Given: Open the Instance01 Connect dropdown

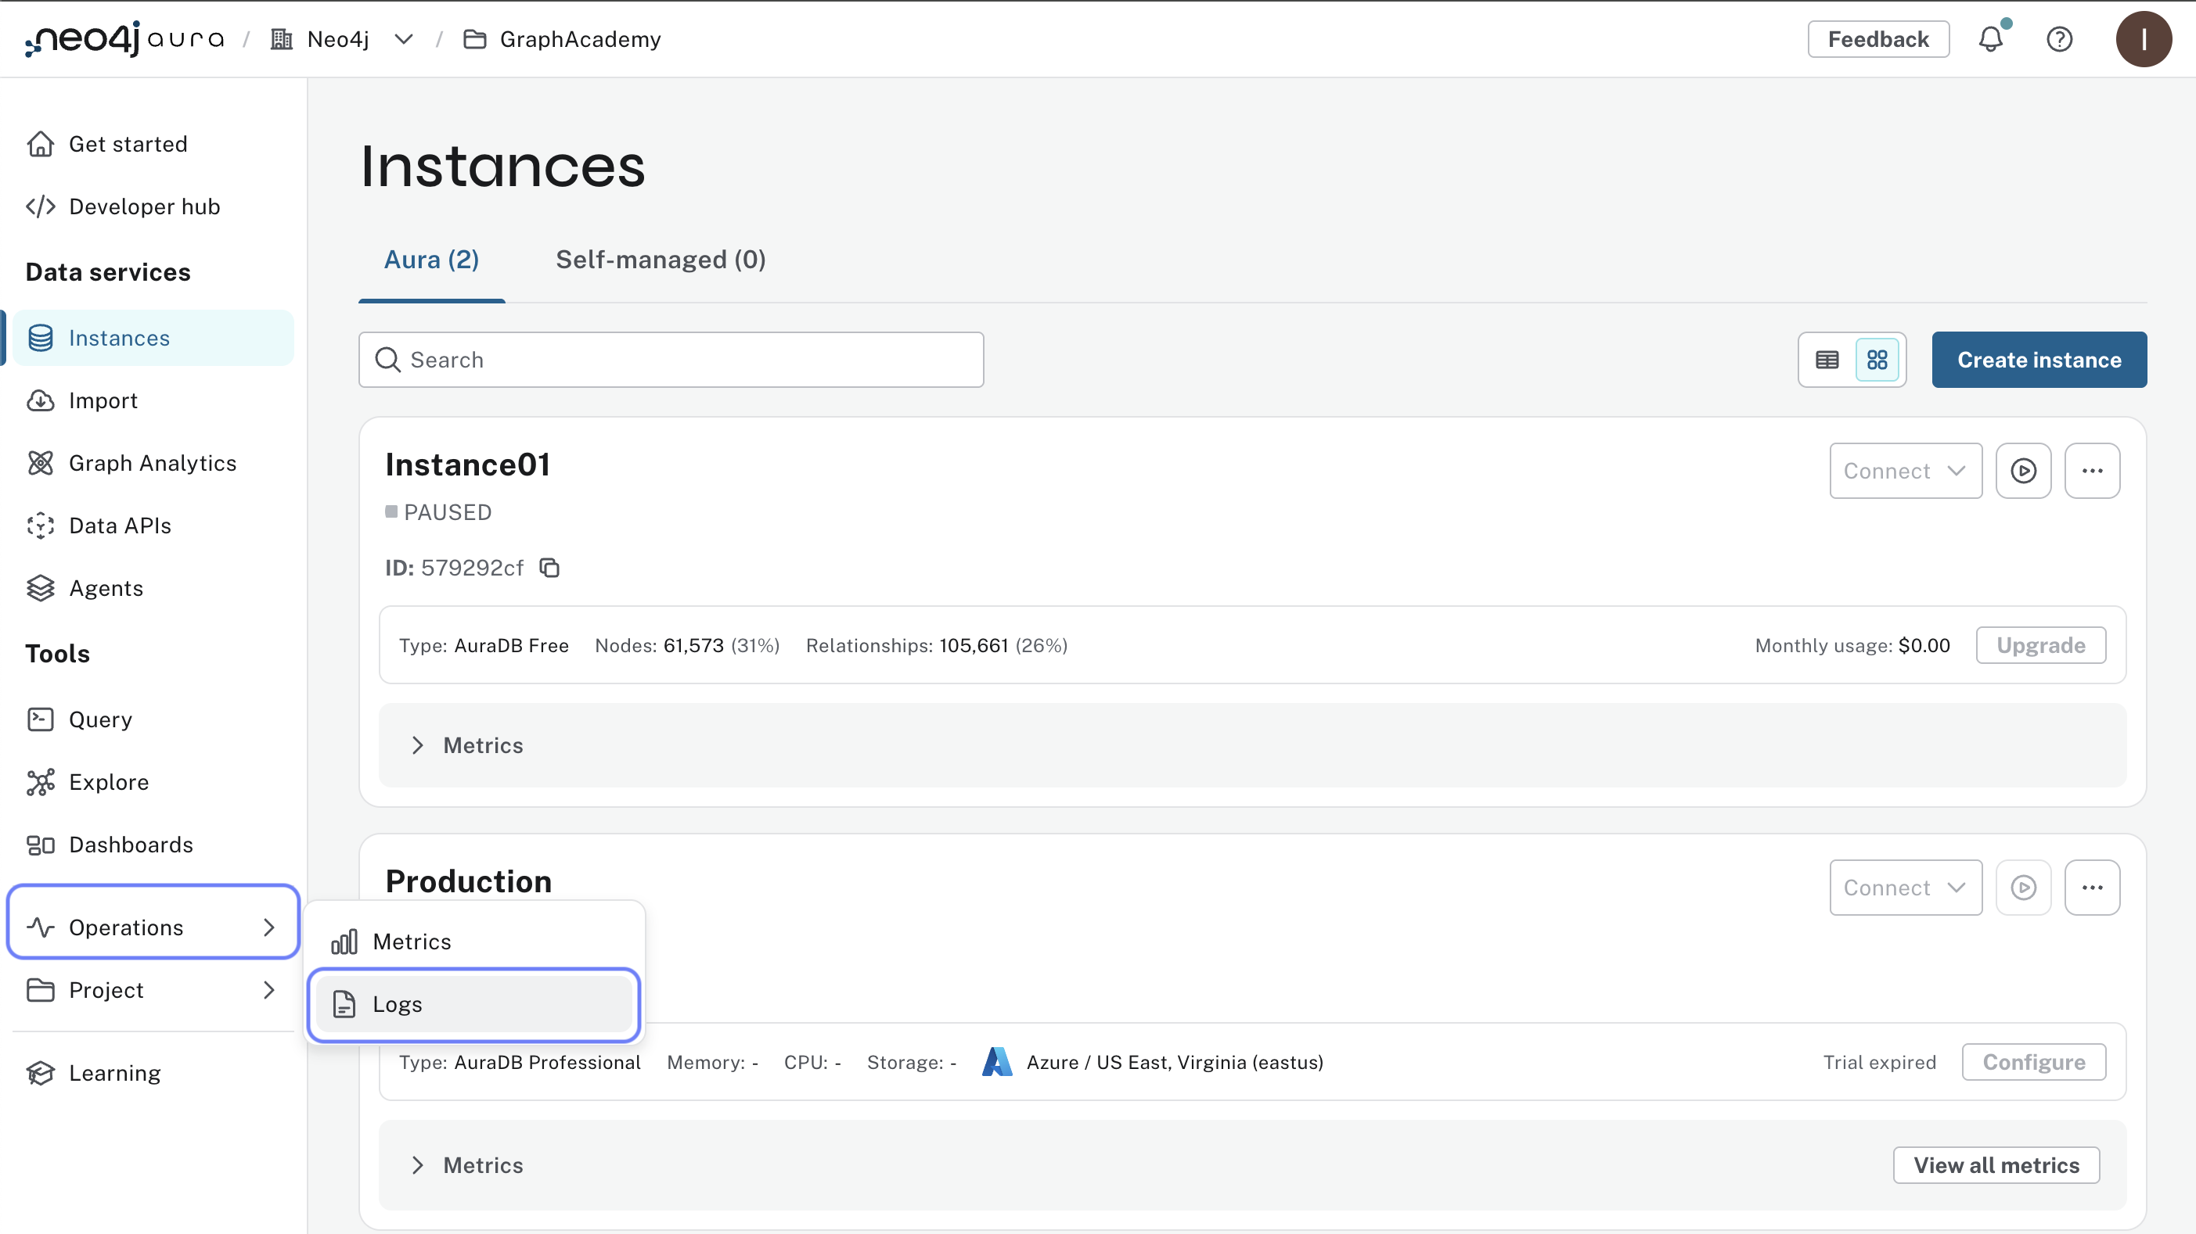Looking at the screenshot, I should pos(1904,471).
